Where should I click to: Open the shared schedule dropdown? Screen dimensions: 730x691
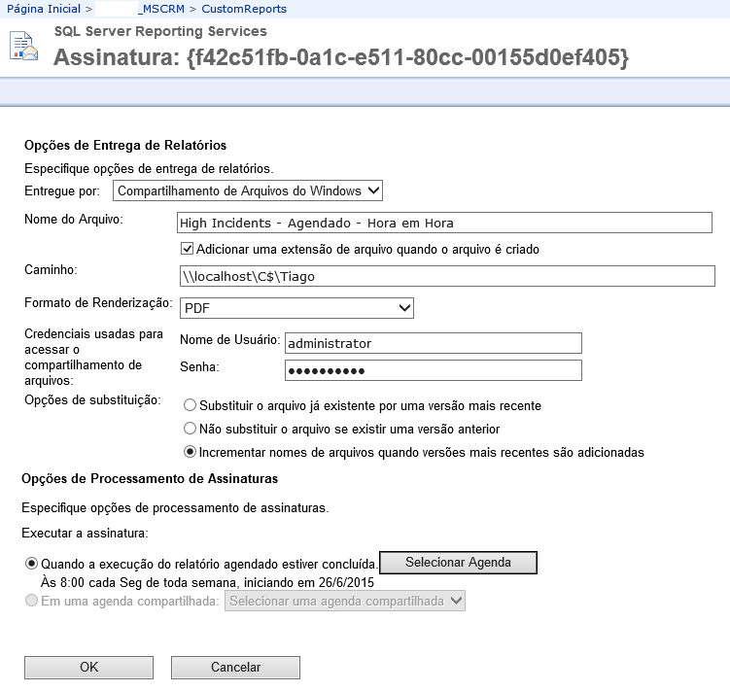pos(345,602)
